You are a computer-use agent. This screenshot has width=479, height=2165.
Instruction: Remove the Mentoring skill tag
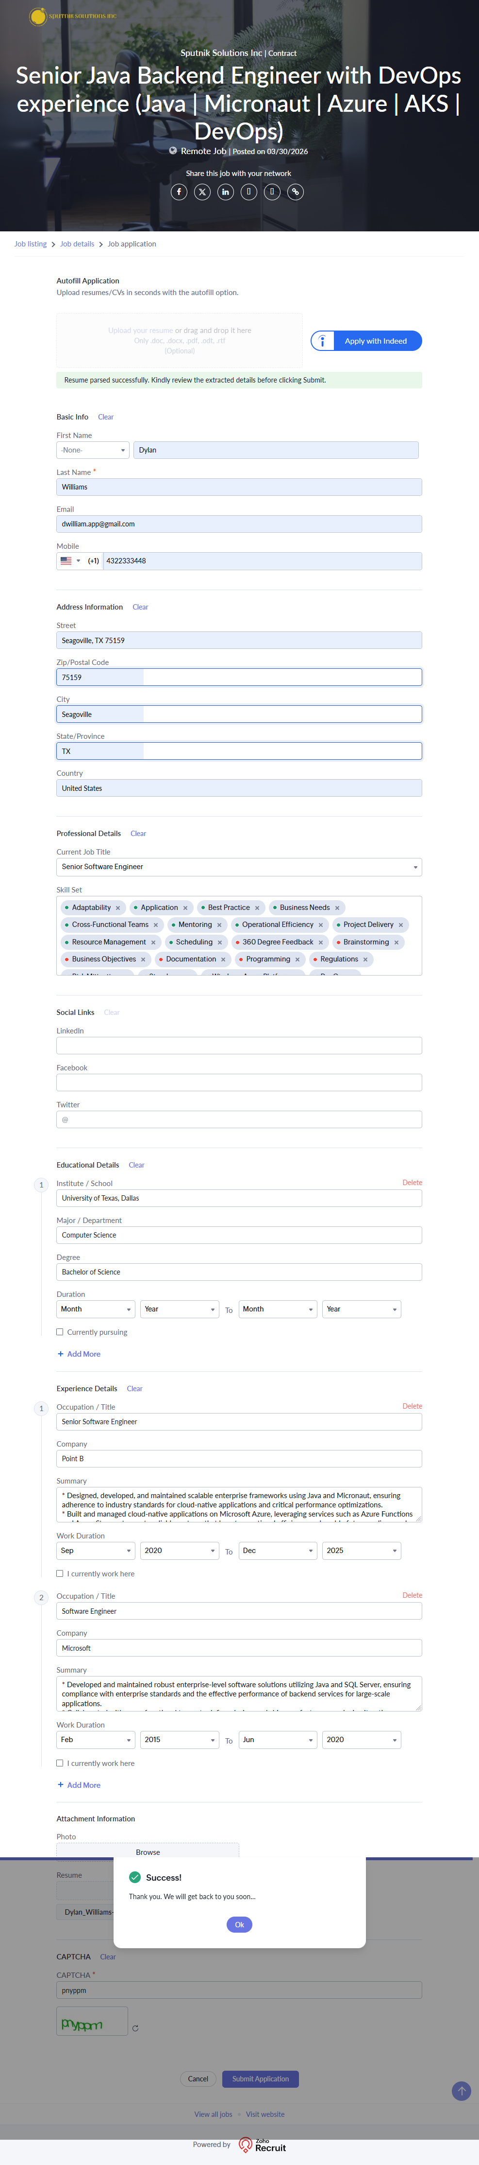pyautogui.click(x=220, y=925)
